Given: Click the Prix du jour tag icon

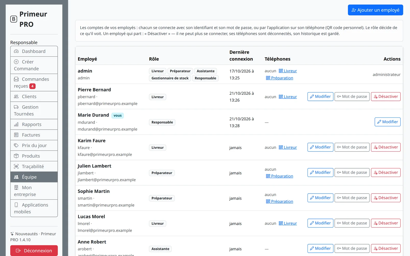Looking at the screenshot, I should [x=16, y=145].
